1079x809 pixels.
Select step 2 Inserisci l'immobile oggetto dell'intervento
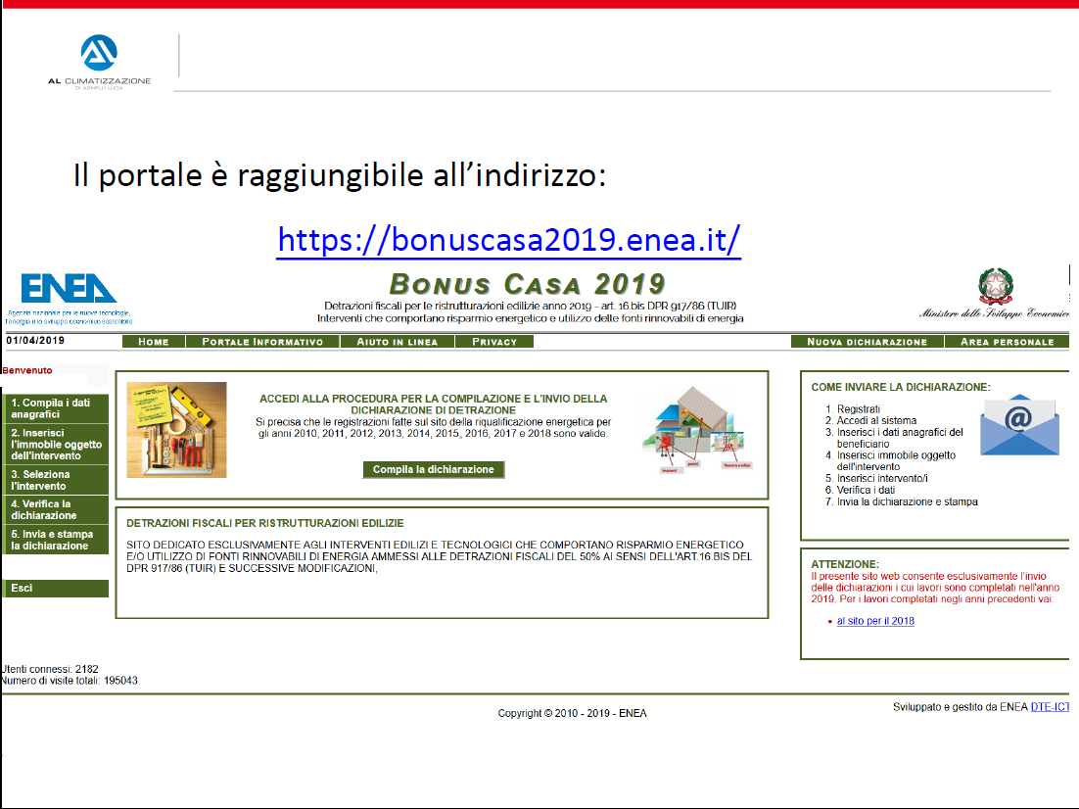56,444
